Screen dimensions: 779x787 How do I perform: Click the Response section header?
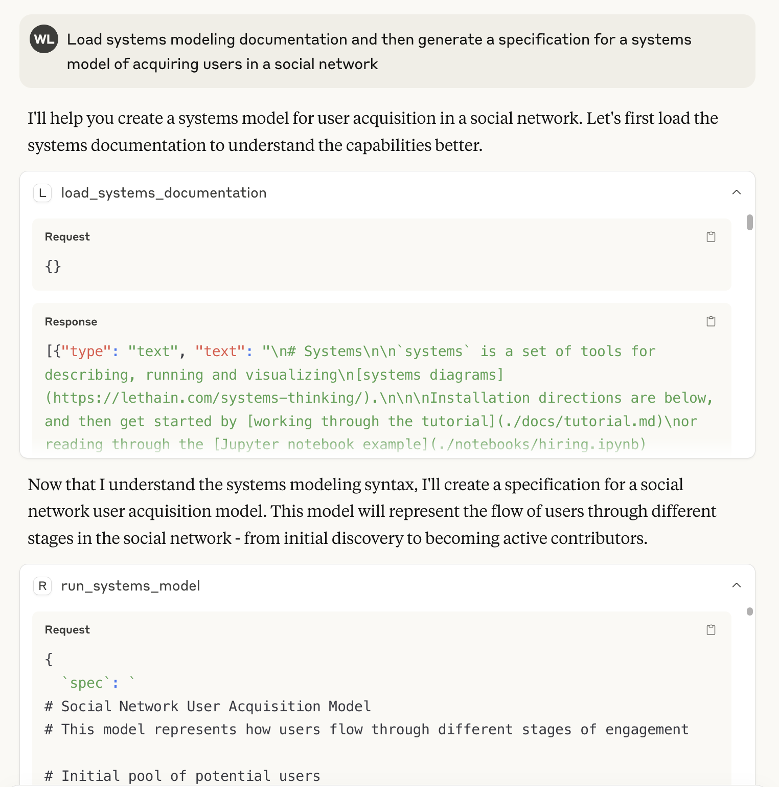click(x=71, y=321)
